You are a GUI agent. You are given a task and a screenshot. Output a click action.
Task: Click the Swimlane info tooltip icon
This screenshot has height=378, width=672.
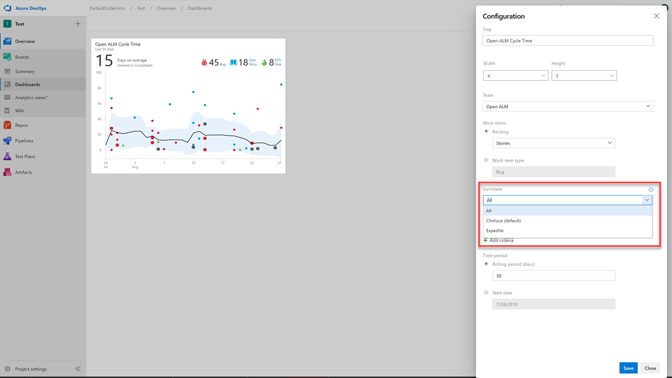click(x=651, y=189)
